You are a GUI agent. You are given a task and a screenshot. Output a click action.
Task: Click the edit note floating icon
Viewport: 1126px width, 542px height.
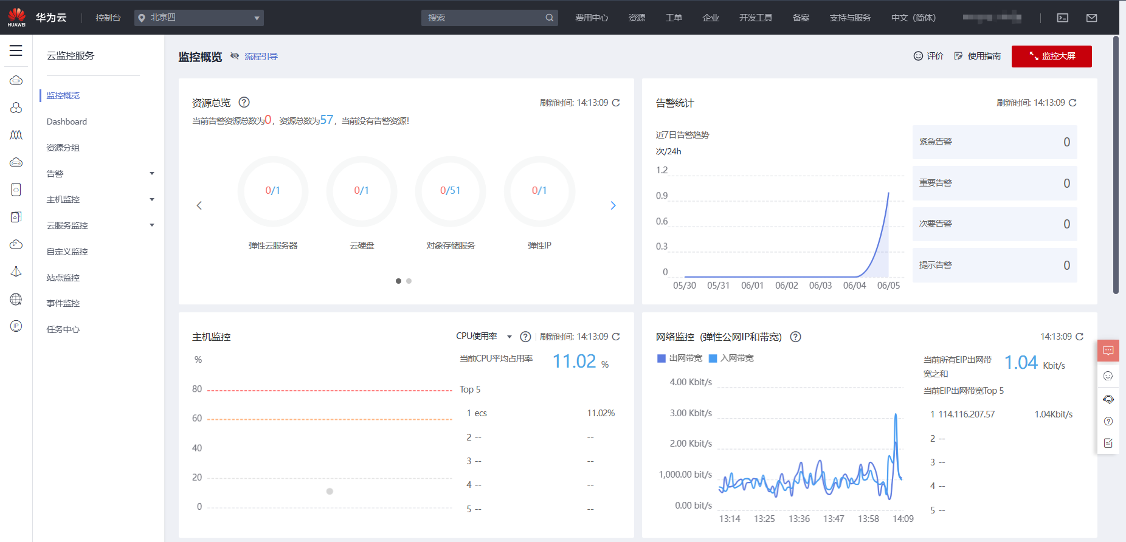point(1108,443)
